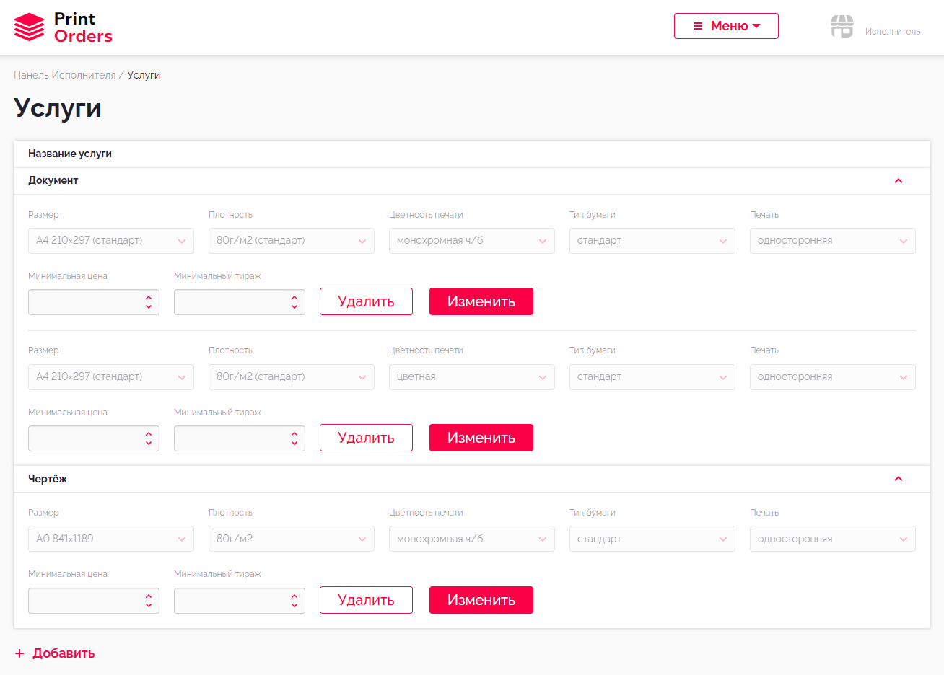This screenshot has height=675, width=944.
Task: Open the Меню dropdown button
Action: pos(726,26)
